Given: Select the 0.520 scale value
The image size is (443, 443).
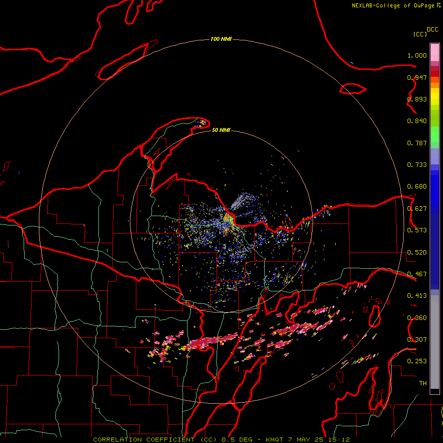Looking at the screenshot, I should coord(417,253).
